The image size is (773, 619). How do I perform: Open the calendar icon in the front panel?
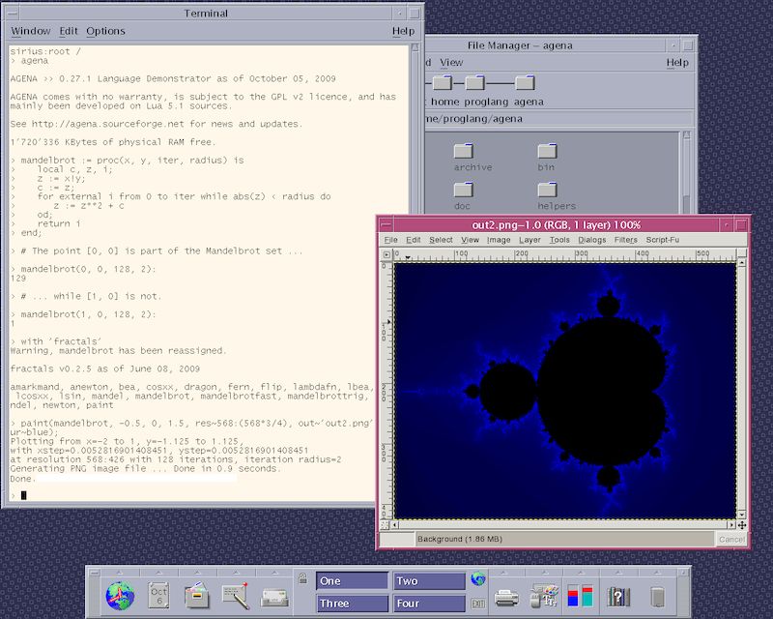(x=159, y=595)
